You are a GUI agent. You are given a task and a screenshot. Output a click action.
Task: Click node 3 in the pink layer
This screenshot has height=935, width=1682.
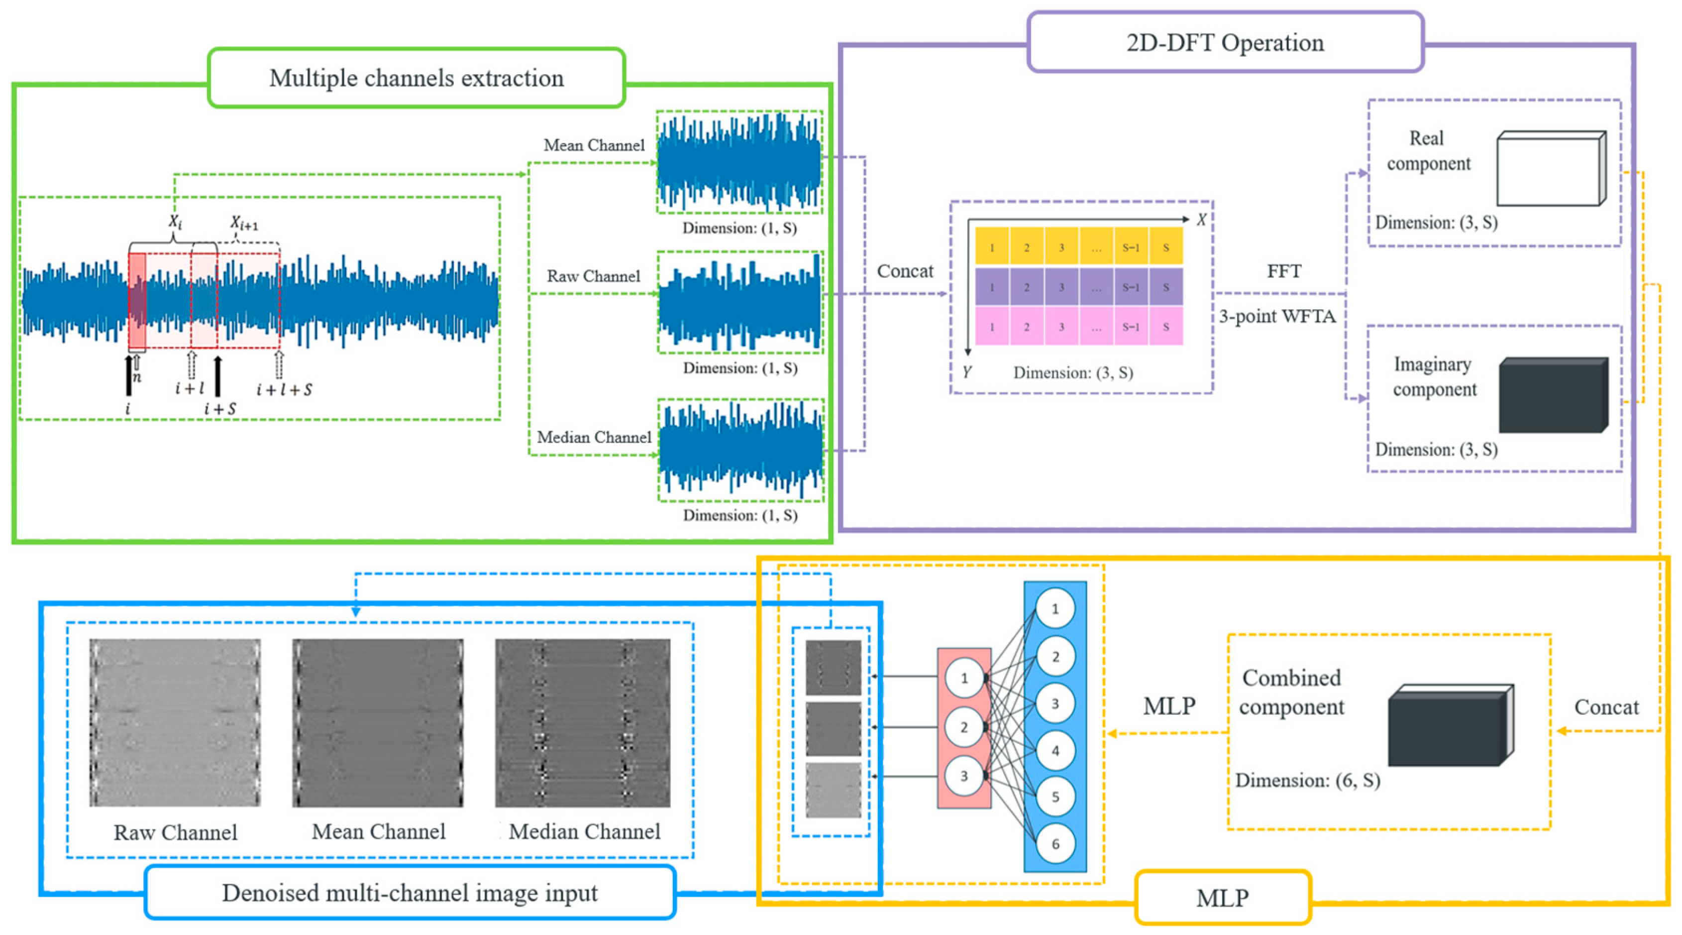tap(964, 776)
